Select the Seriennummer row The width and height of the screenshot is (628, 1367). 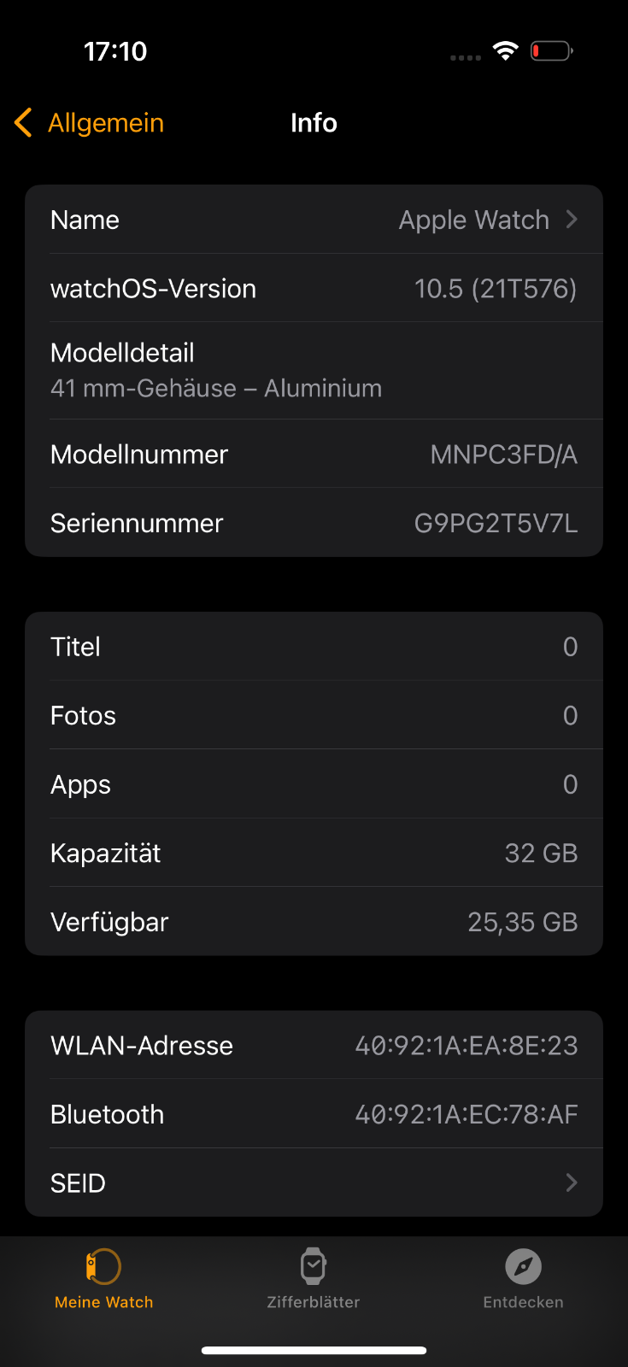coord(314,523)
